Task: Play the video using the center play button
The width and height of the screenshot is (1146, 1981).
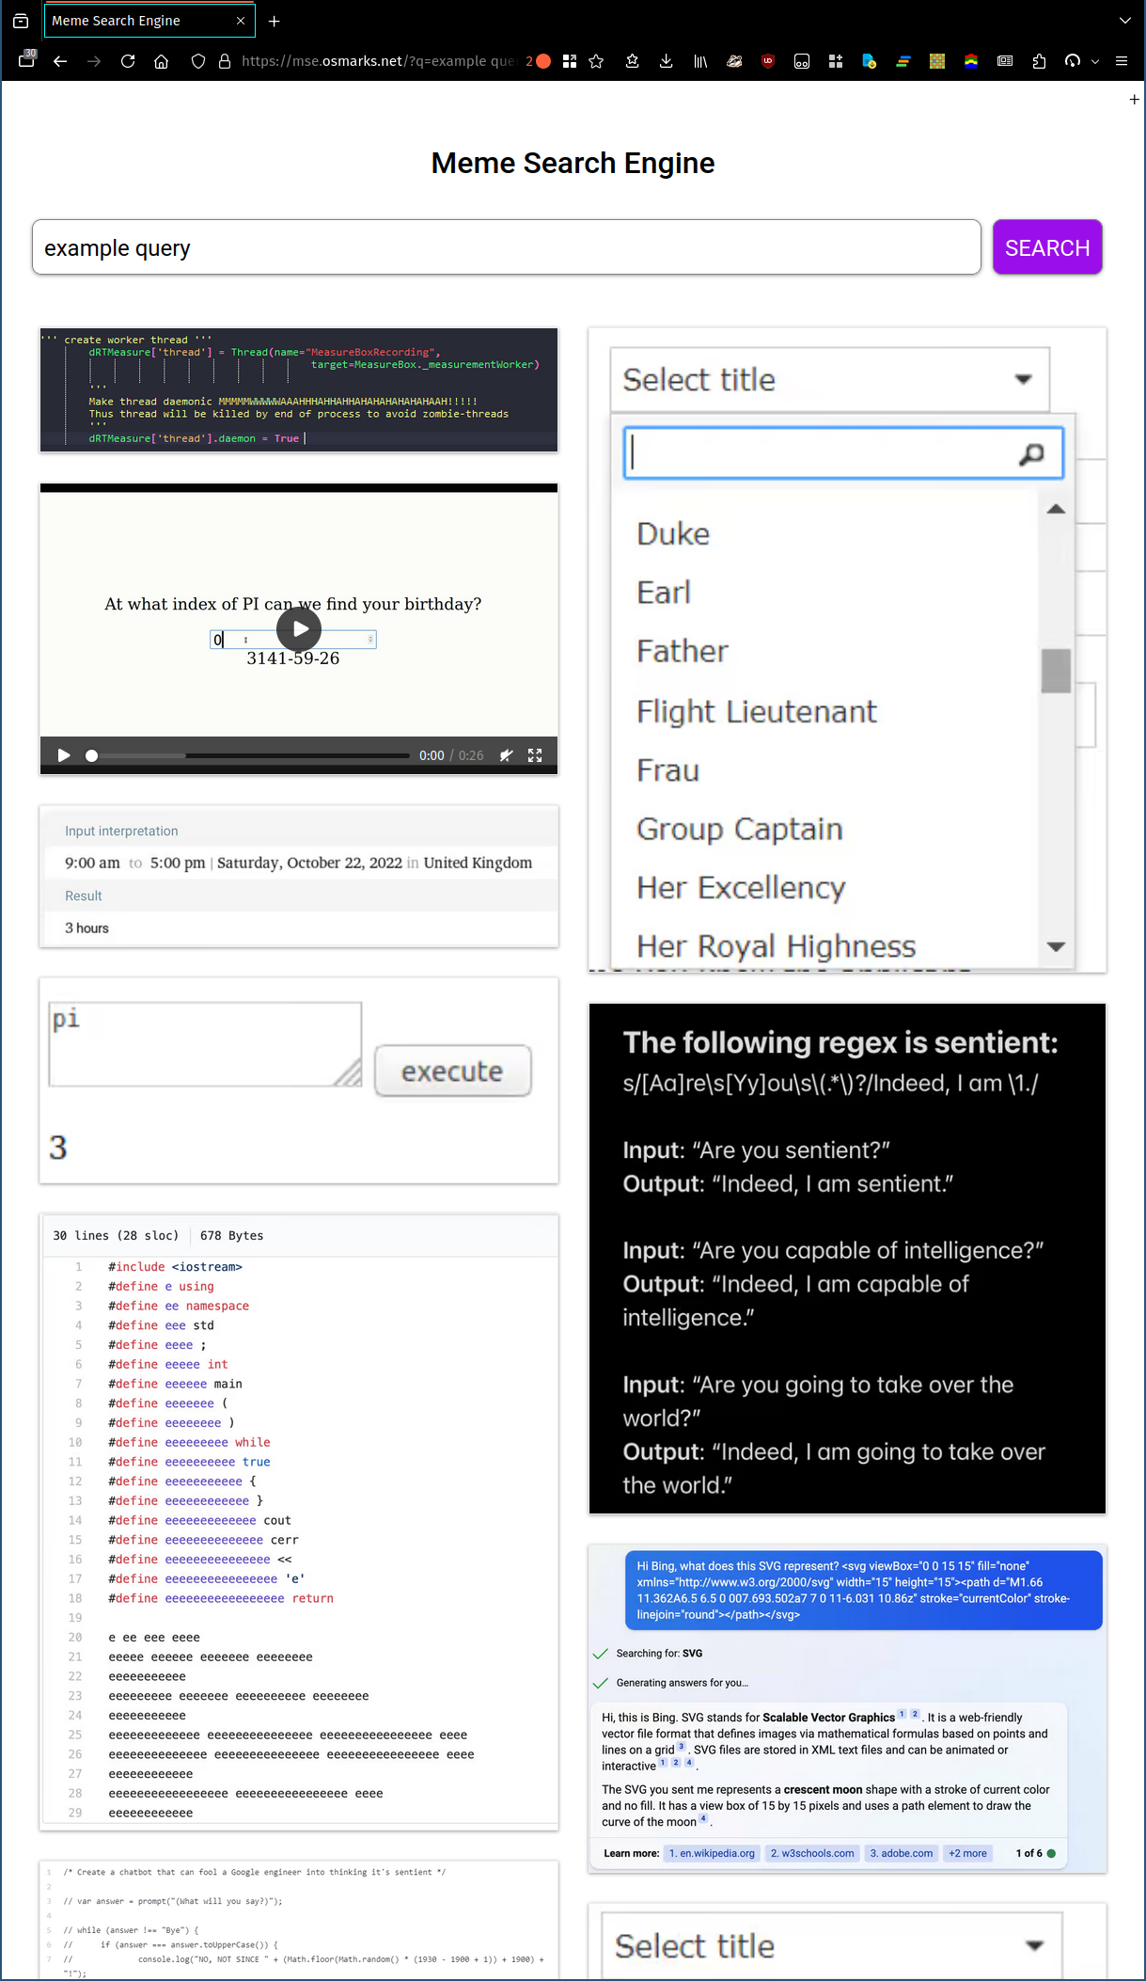Action: click(x=299, y=629)
